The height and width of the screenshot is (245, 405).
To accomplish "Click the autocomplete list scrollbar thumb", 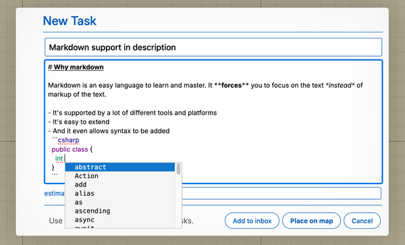I will pyautogui.click(x=178, y=169).
